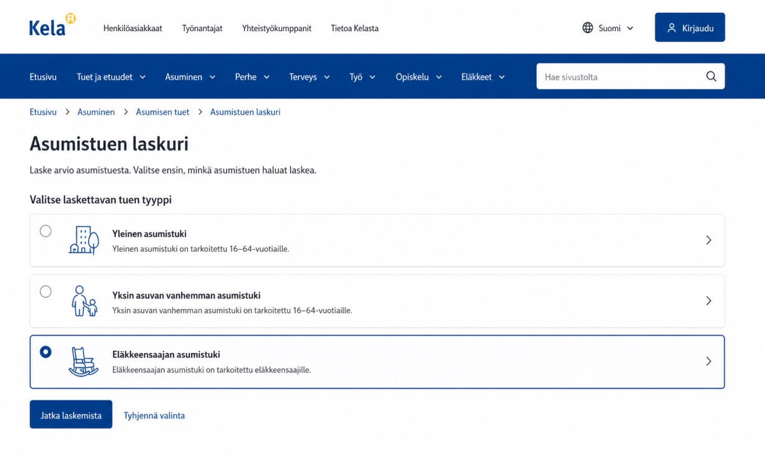Image resolution: width=765 pixels, height=459 pixels.
Task: Open Tietoa Kelasta in the top menu
Action: click(354, 28)
